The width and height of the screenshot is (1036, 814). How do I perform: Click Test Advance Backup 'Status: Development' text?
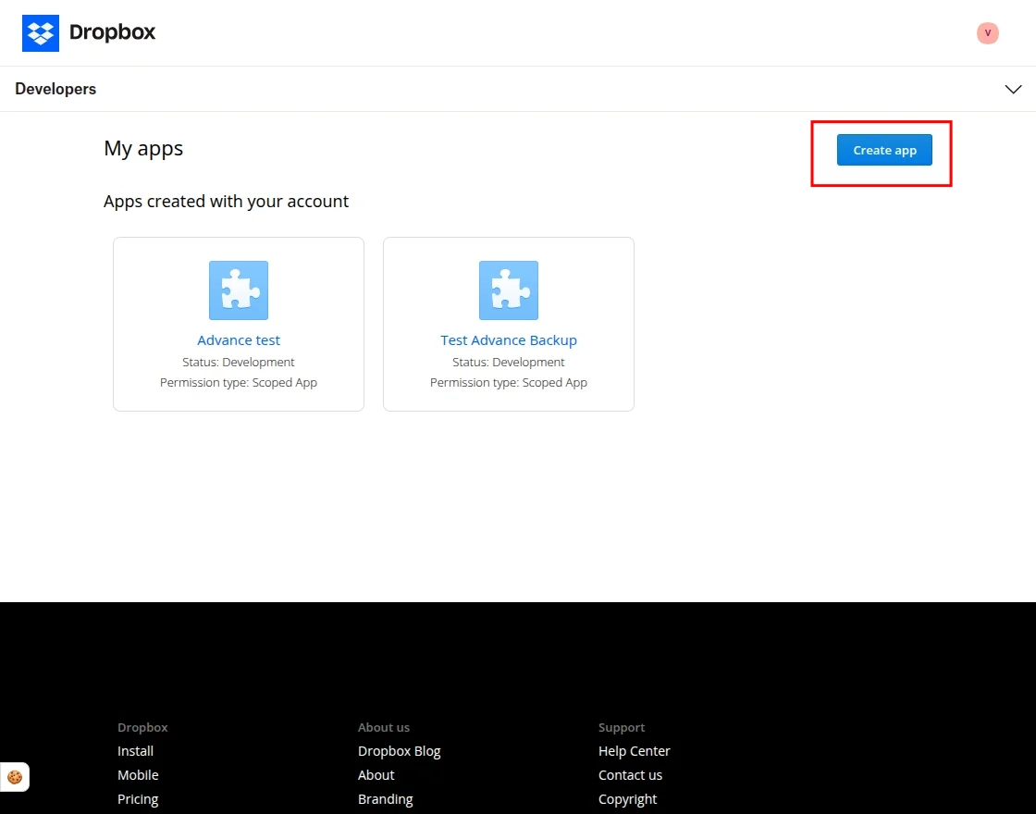pos(509,362)
